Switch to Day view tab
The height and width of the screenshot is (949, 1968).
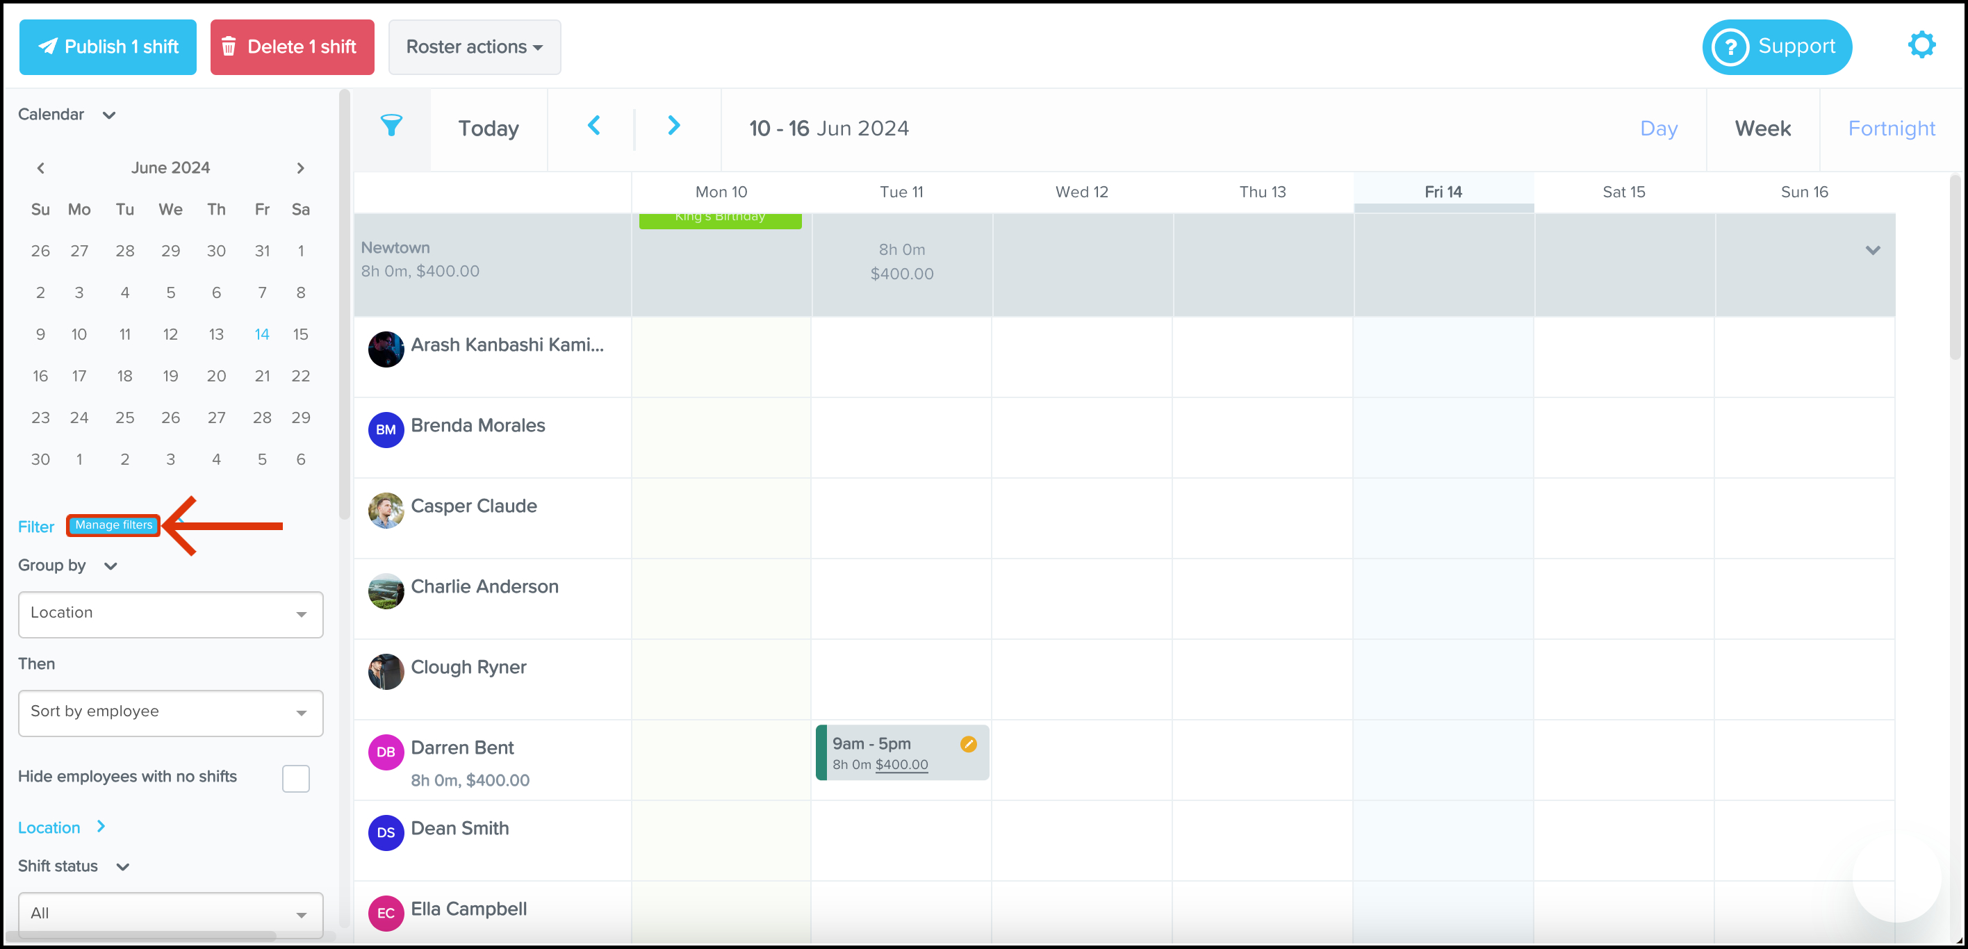pyautogui.click(x=1658, y=129)
